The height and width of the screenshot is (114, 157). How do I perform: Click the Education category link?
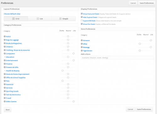pyautogui.click(x=10, y=57)
